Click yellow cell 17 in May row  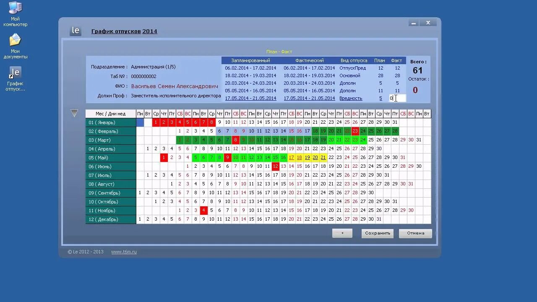(x=291, y=158)
